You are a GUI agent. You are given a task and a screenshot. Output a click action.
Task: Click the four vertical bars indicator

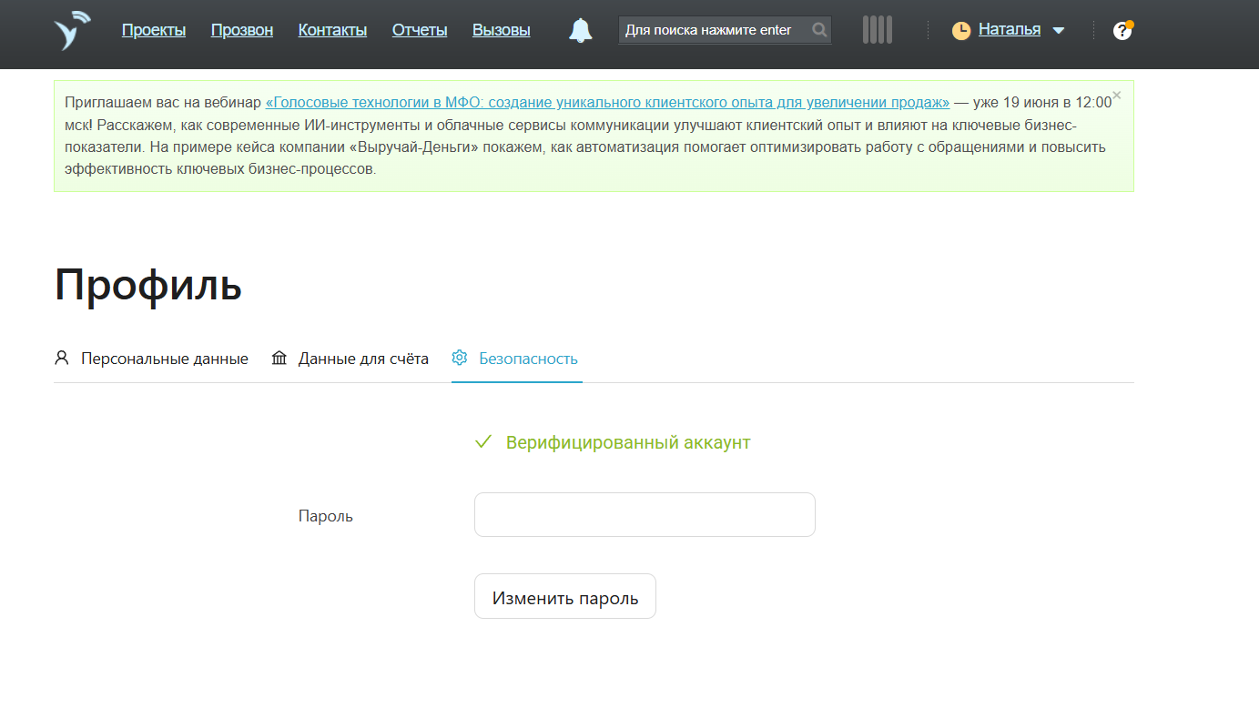pos(877,30)
